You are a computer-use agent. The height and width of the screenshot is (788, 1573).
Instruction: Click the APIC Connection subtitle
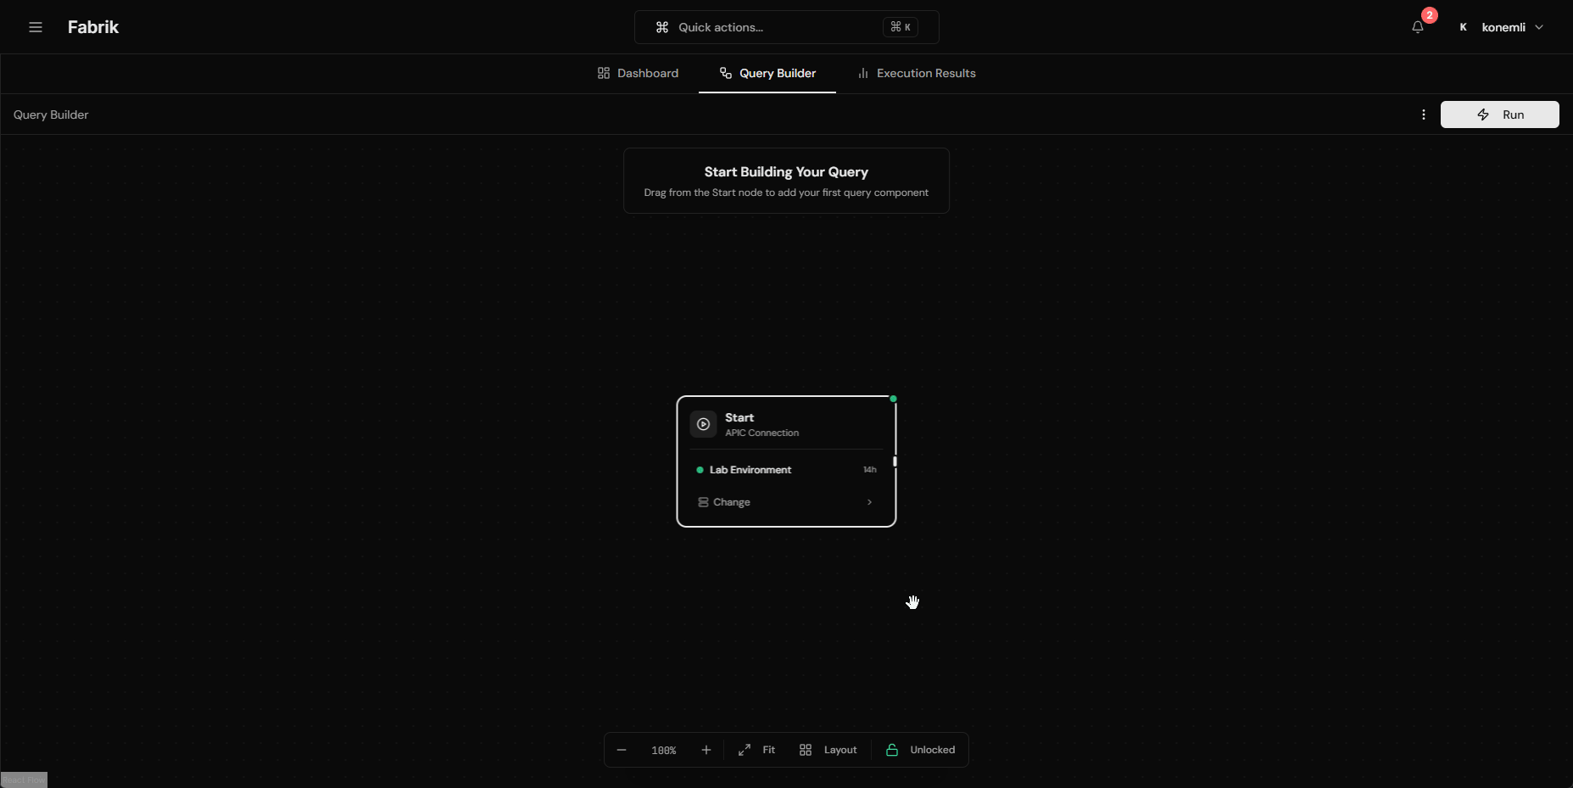point(761,433)
